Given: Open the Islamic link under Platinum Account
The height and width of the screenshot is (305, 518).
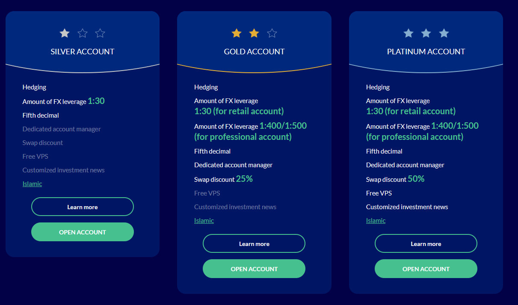Looking at the screenshot, I should (376, 221).
